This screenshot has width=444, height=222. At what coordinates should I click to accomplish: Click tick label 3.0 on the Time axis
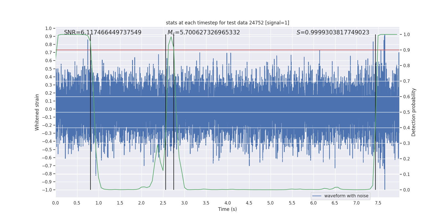[x=185, y=203]
